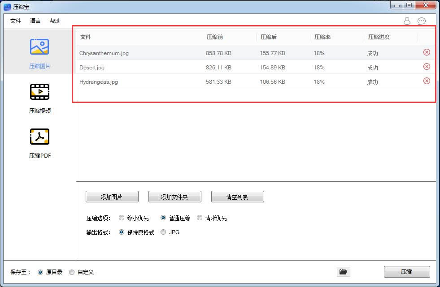440x287 pixels.
Task: Close the 压缩宝 window
Action: click(x=426, y=5)
